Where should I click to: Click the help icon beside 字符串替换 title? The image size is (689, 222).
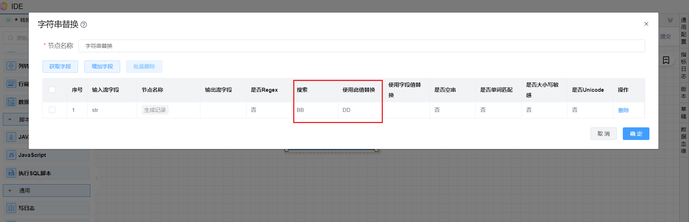tap(84, 24)
